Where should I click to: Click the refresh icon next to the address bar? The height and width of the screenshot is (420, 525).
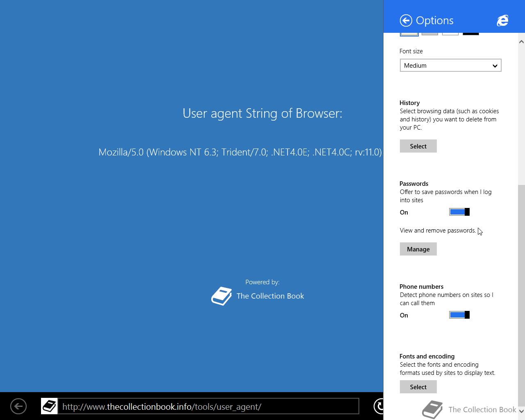[379, 406]
